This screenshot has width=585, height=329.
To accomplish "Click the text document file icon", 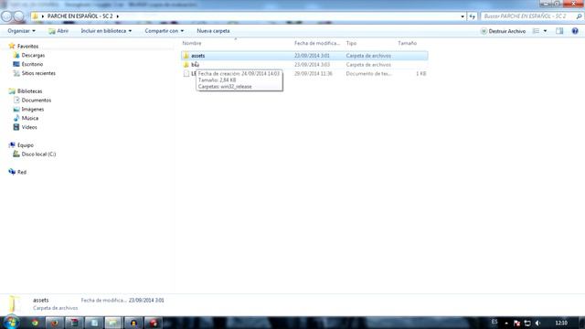I will pos(186,73).
